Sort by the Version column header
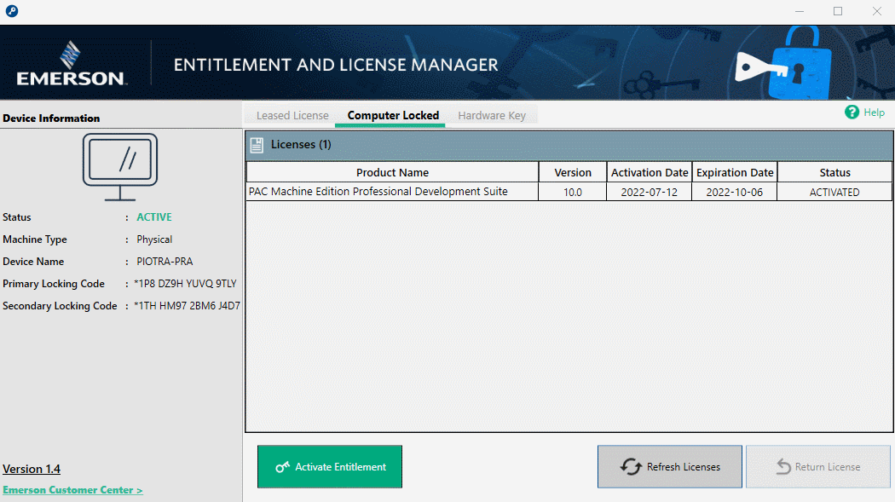The width and height of the screenshot is (895, 502). [573, 172]
